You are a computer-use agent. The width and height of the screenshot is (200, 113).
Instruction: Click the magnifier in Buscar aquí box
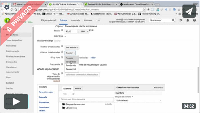tap(173, 20)
